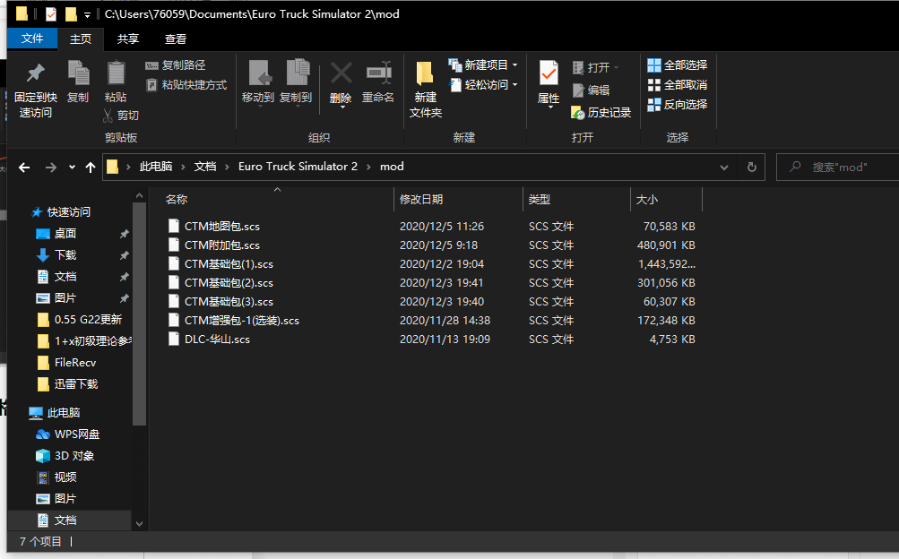The height and width of the screenshot is (559, 899).
Task: Click the Delete (删除) X icon
Action: tap(341, 73)
